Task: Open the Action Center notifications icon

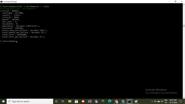Action: pyautogui.click(x=181, y=101)
